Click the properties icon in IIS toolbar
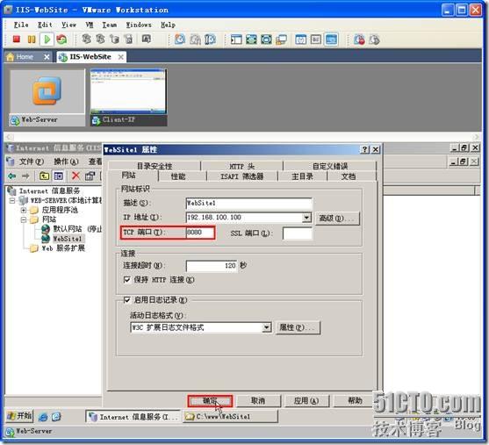The image size is (489, 445). [x=90, y=176]
